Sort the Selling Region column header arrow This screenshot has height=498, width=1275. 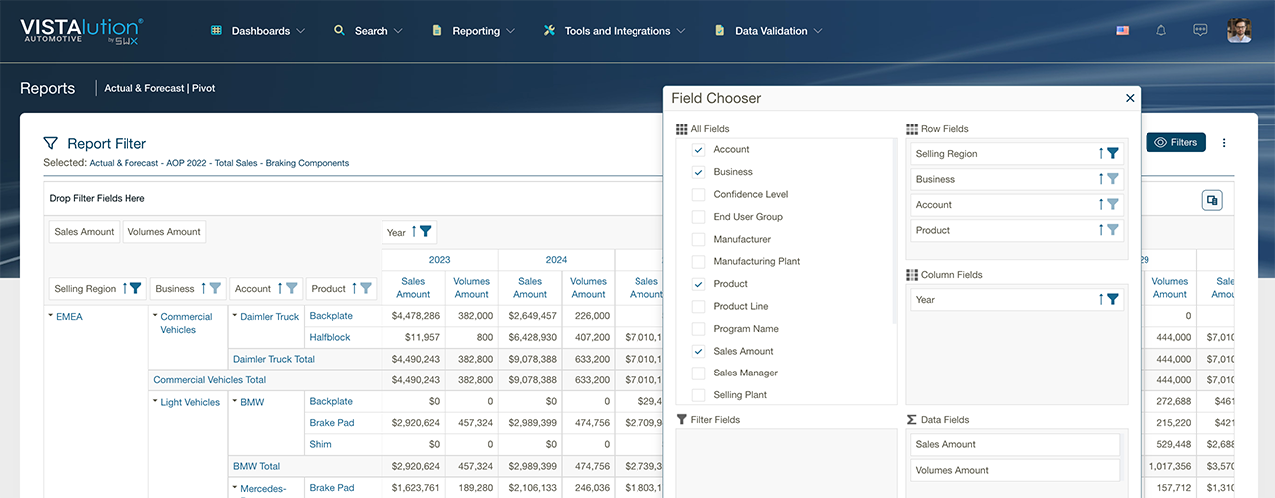tap(125, 289)
